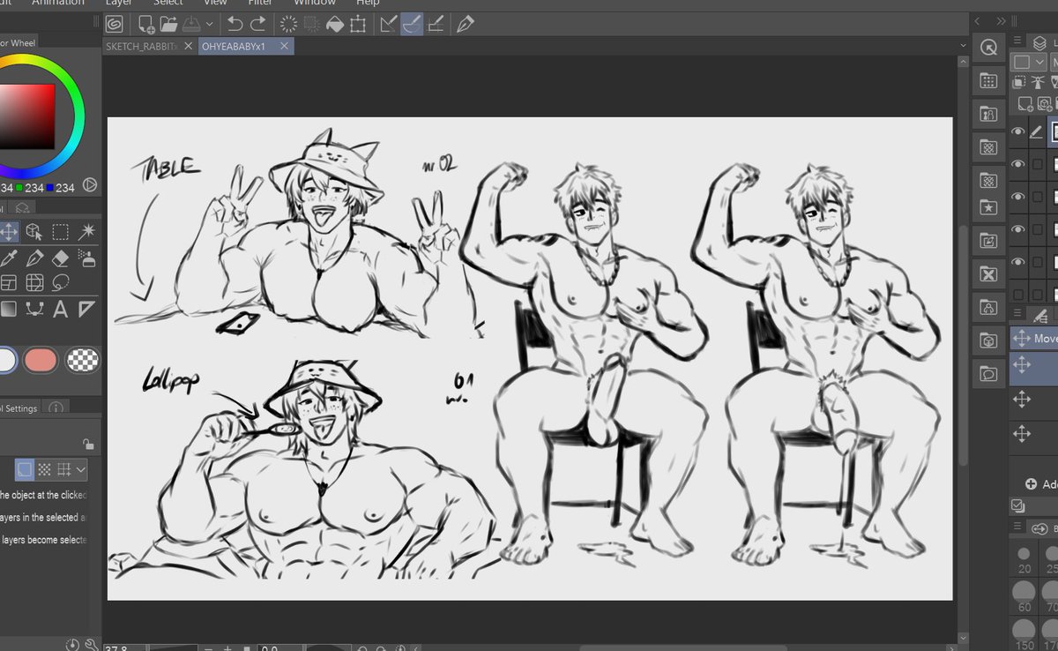The width and height of the screenshot is (1058, 651).
Task: Toggle the highlighted Snap to Special Ruler
Action: tap(412, 24)
